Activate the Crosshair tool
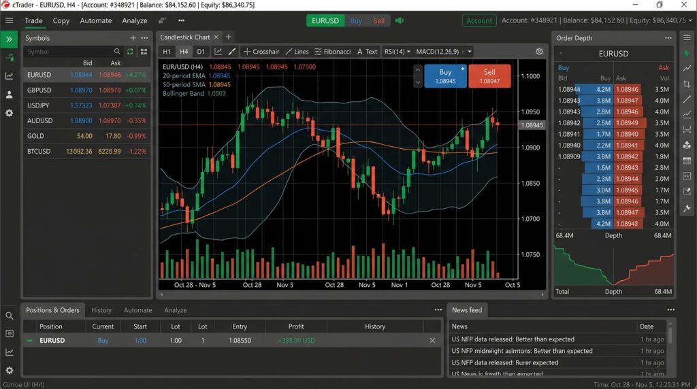Viewport: 697px width, 389px height. click(261, 52)
